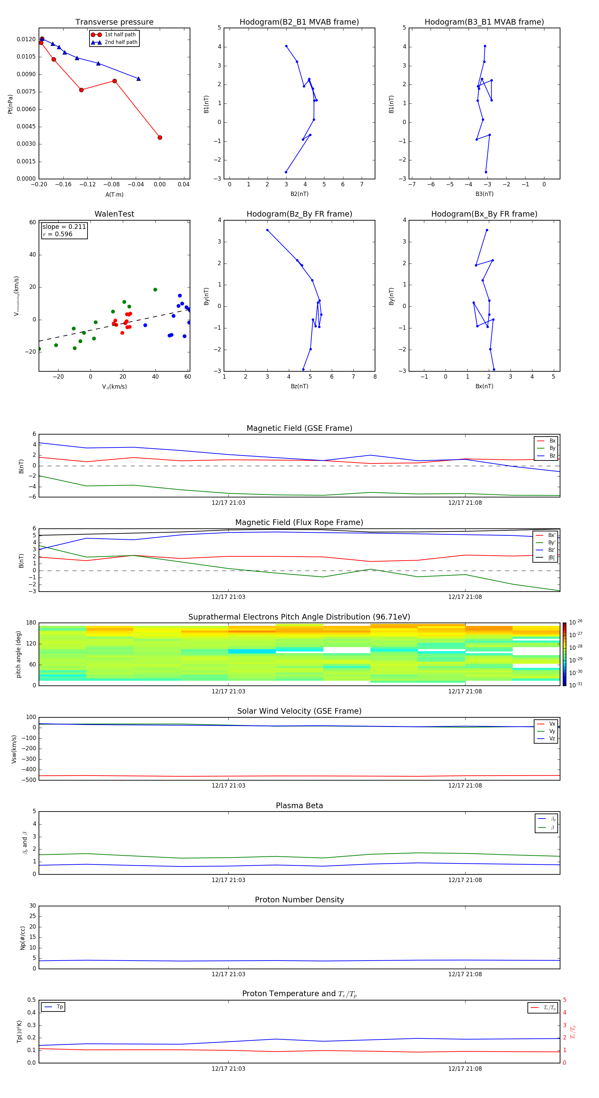Click the 'Bz(nT)' x-axis label
This screenshot has height=1098, width=599.
click(x=299, y=386)
